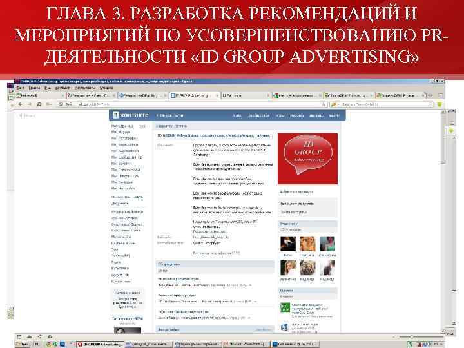This screenshot has height=348, width=464.
Task: Open the Вид menu
Action: click(x=48, y=88)
